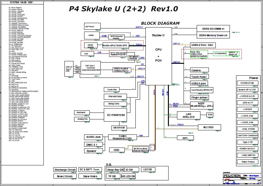
Task: Click the M.2 SSD block
Action: pos(209,127)
